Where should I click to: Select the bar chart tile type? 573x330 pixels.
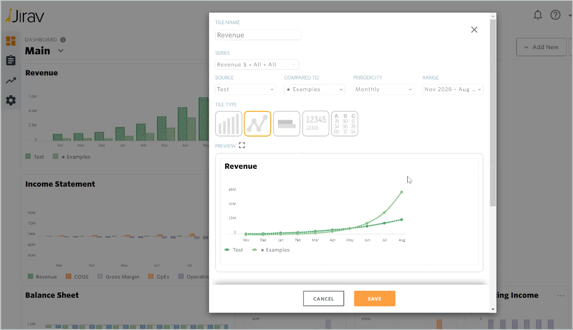pyautogui.click(x=229, y=124)
